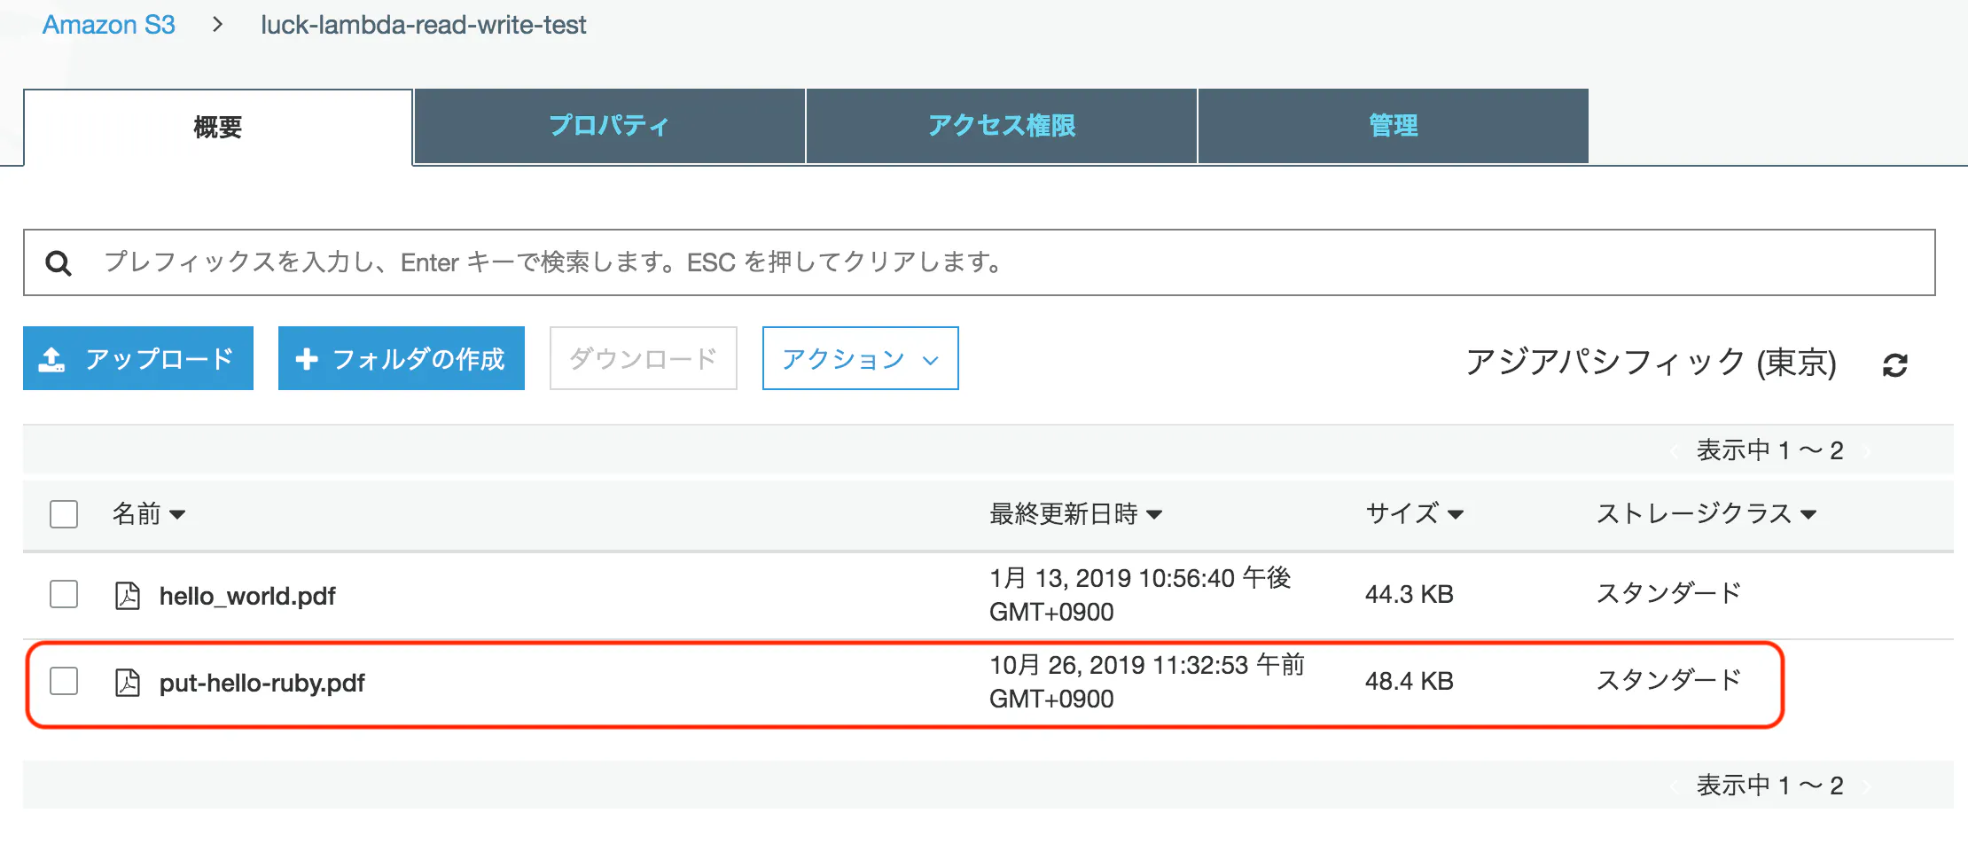
Task: Check the select-all checkbox in the header row
Action: pyautogui.click(x=63, y=514)
